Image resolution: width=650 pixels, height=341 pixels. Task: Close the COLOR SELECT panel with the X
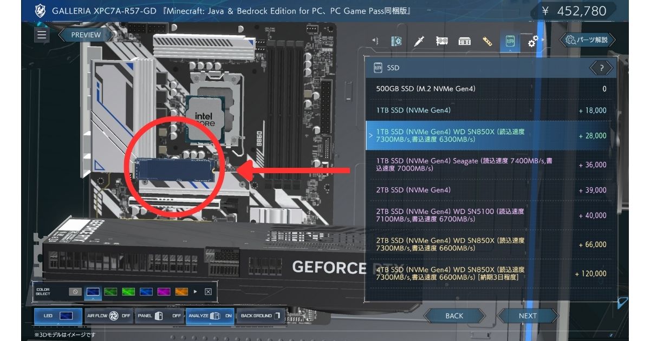tap(207, 291)
